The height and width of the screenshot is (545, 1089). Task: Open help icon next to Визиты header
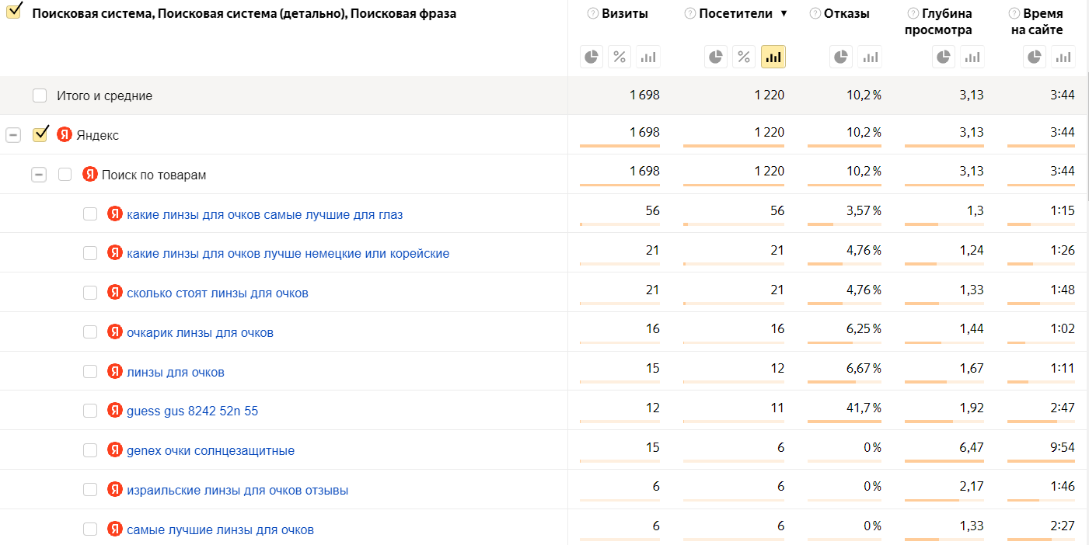593,13
